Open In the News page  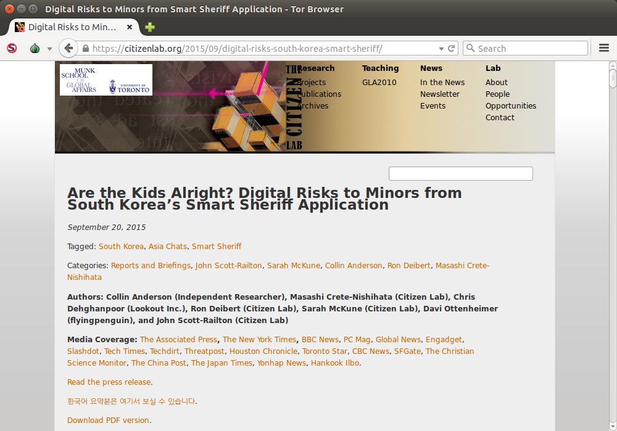[x=442, y=82]
